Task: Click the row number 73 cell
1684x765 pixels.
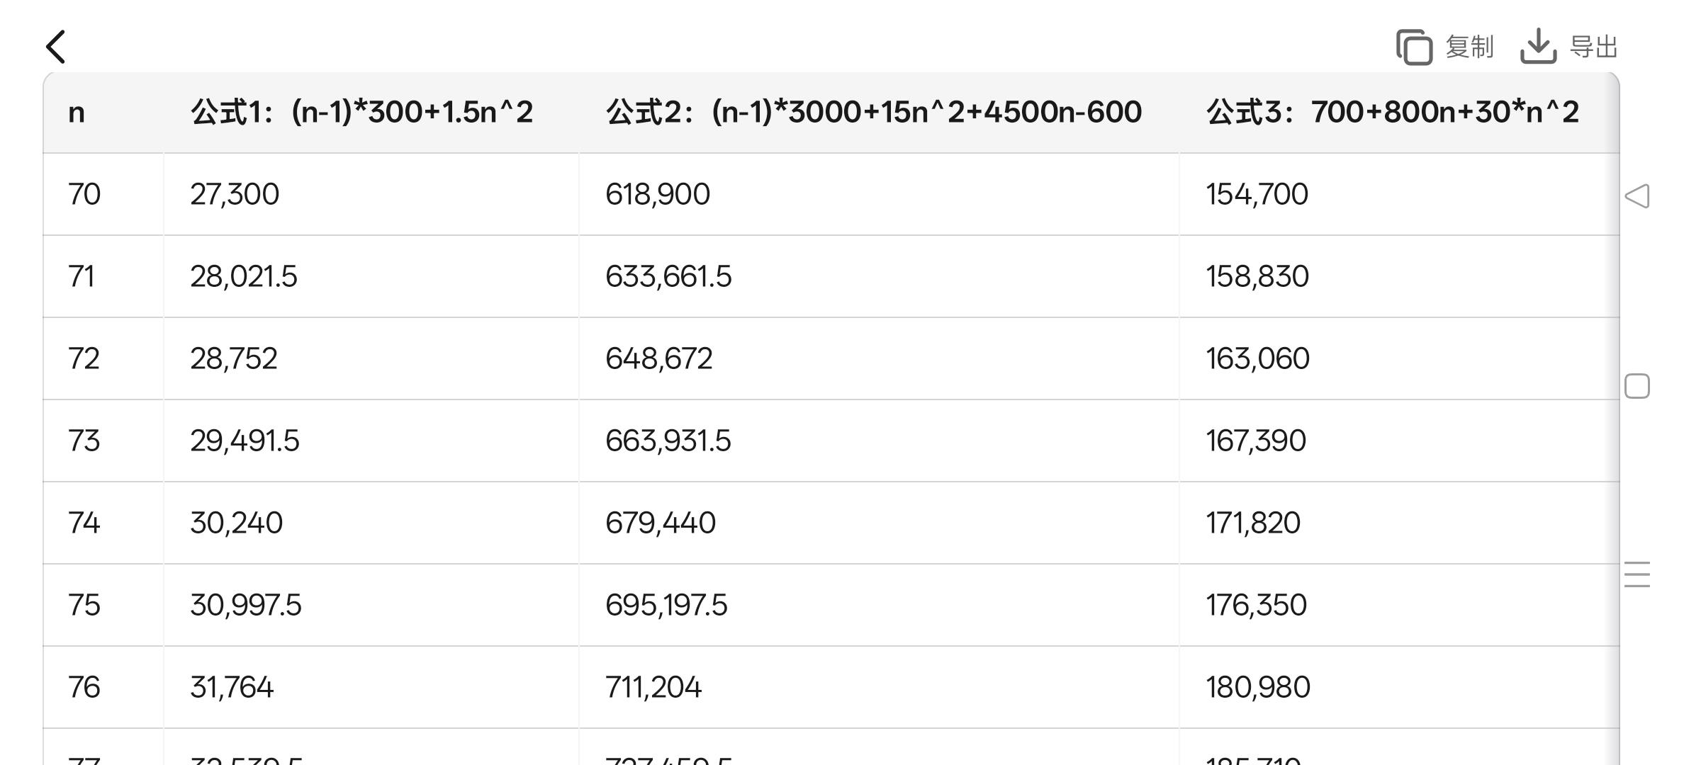Action: [x=84, y=441]
